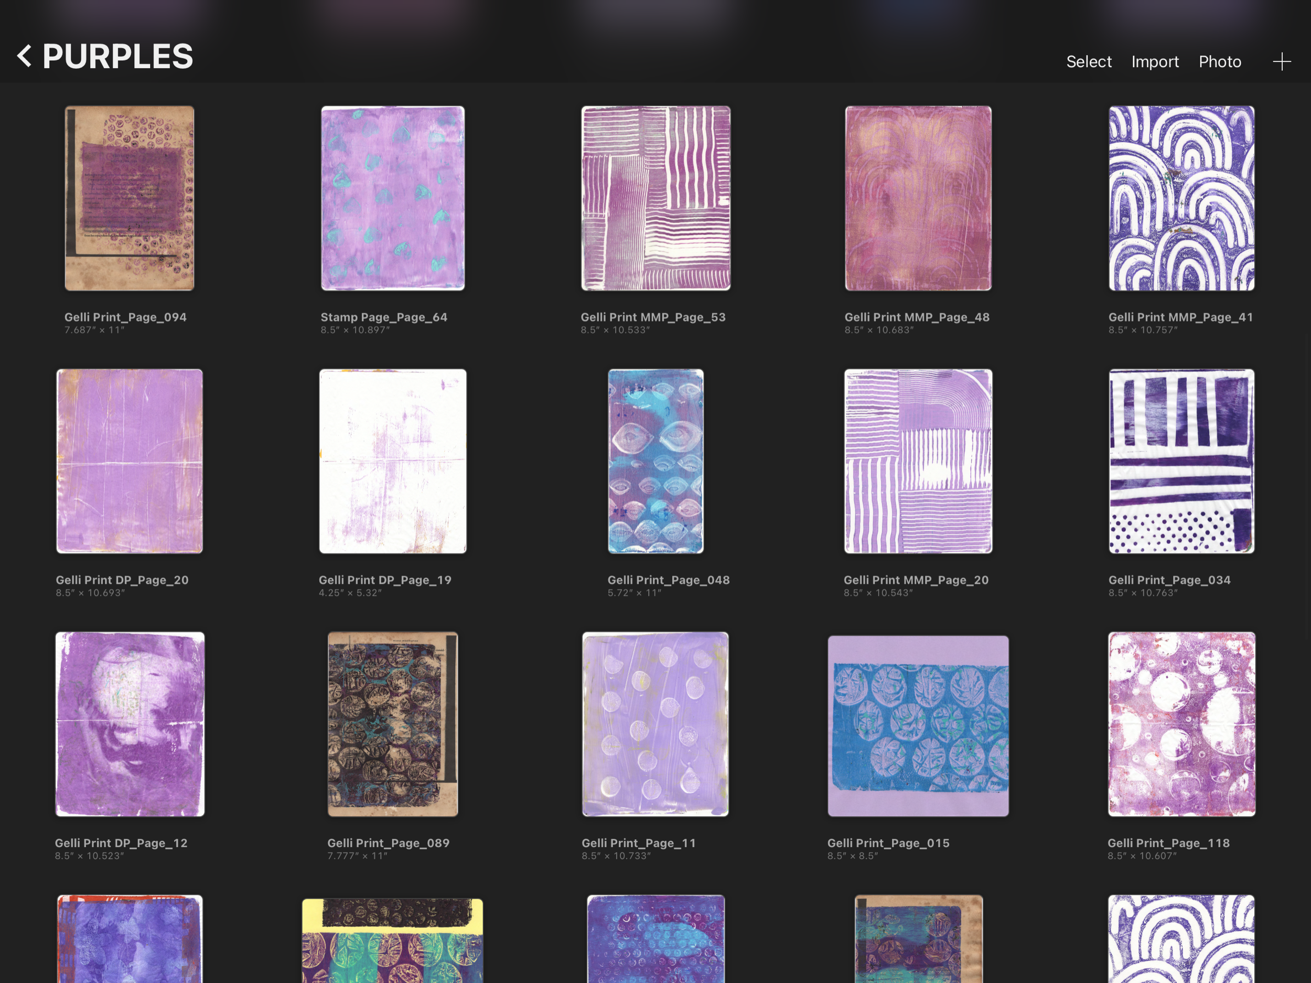Tap the back chevron next to PURPLES
The width and height of the screenshot is (1311, 983).
pyautogui.click(x=24, y=56)
